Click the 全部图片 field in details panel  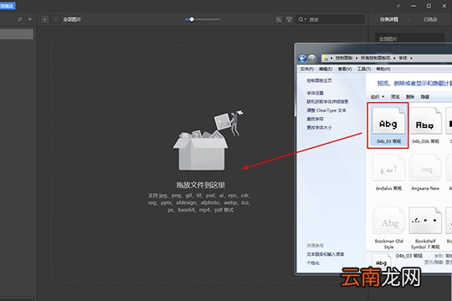pyautogui.click(x=409, y=39)
